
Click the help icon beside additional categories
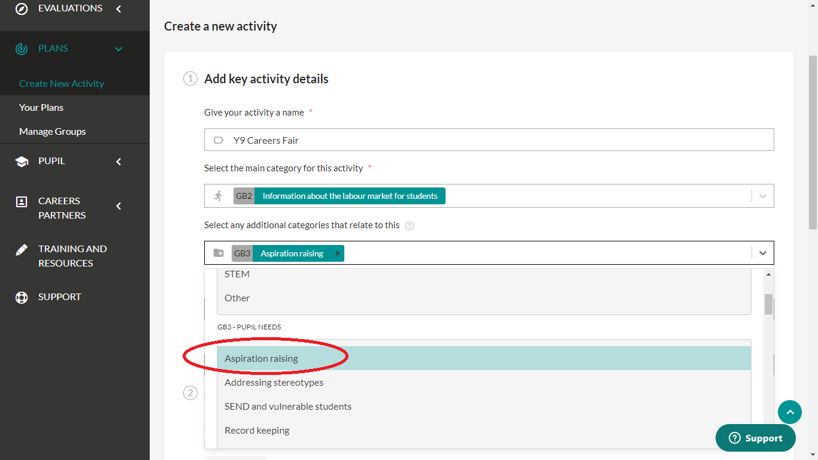point(410,226)
